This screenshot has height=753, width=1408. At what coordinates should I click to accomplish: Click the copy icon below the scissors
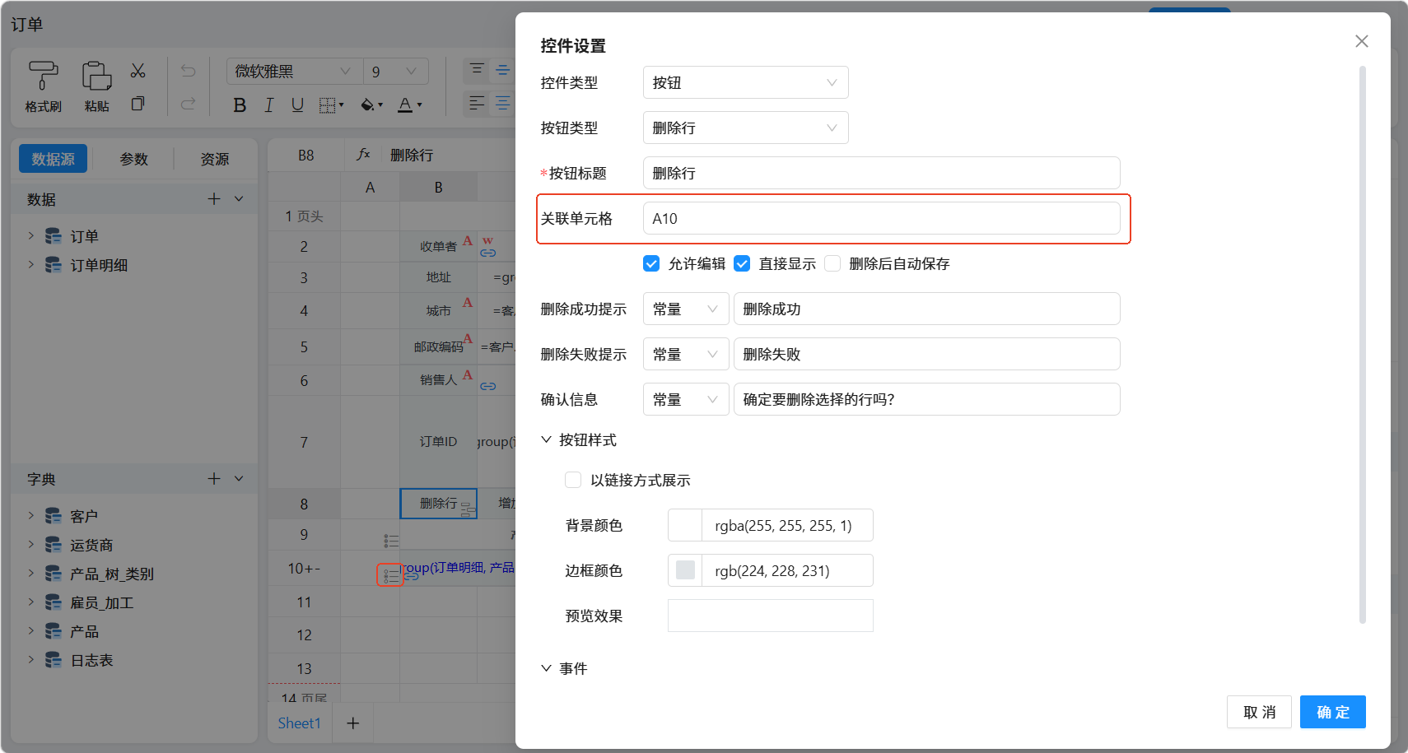click(x=138, y=104)
